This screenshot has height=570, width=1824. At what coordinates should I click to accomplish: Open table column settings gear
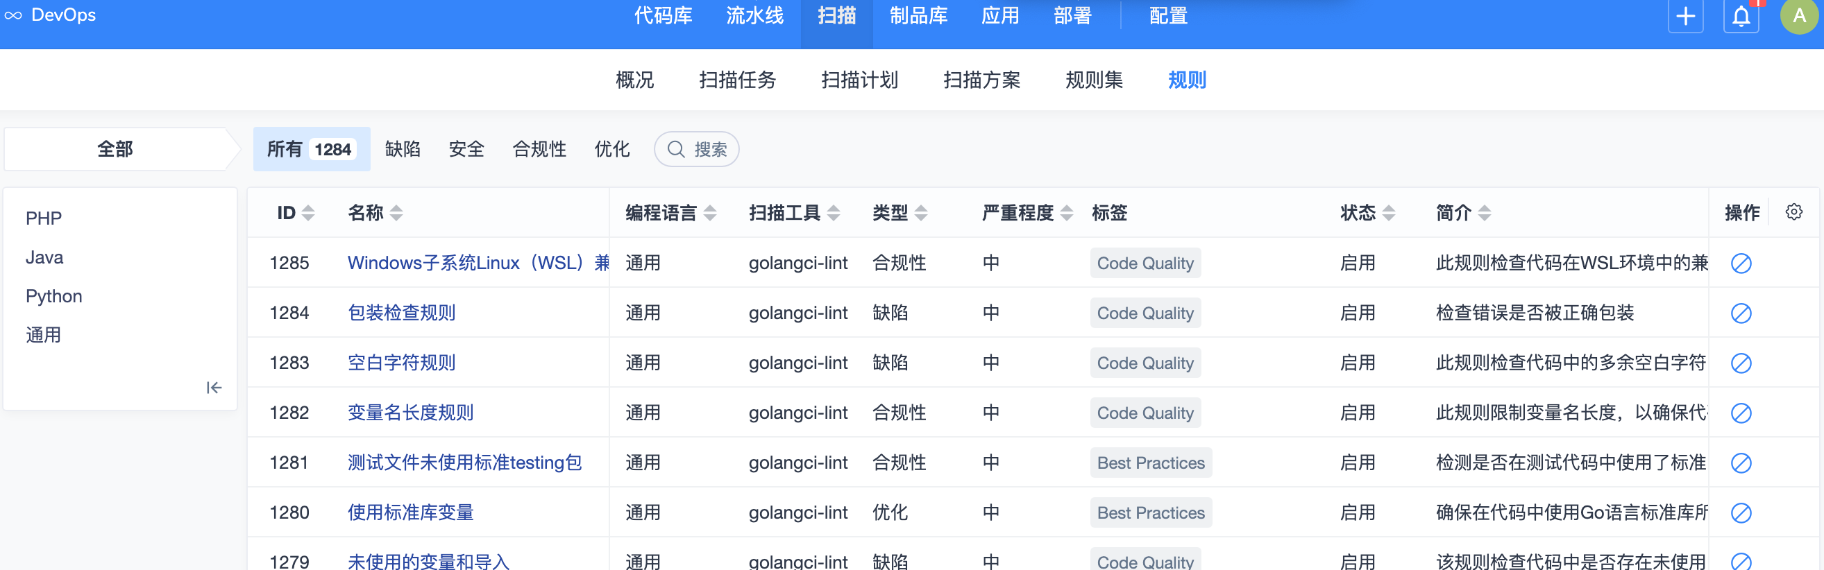(x=1793, y=212)
